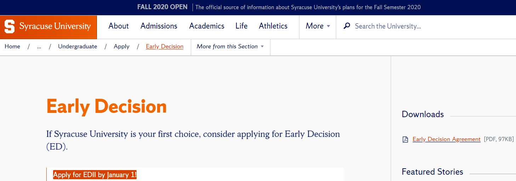Viewport: 516px width, 181px height.
Task: Open the Admissions menu
Action: coord(159,26)
